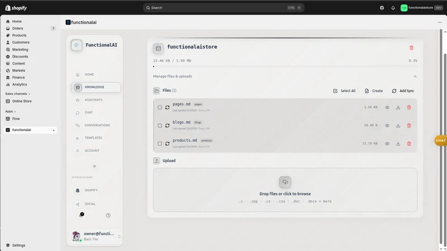
Task: Click the Drop files upload area
Action: [x=285, y=190]
